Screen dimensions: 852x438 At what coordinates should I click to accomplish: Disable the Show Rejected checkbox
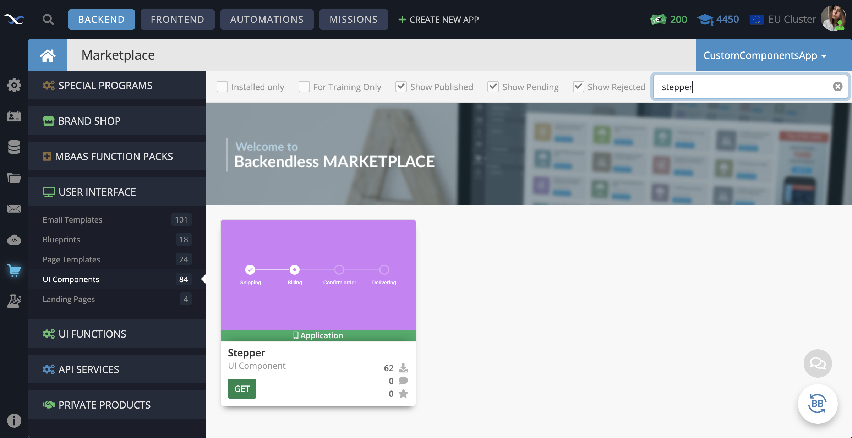[578, 87]
